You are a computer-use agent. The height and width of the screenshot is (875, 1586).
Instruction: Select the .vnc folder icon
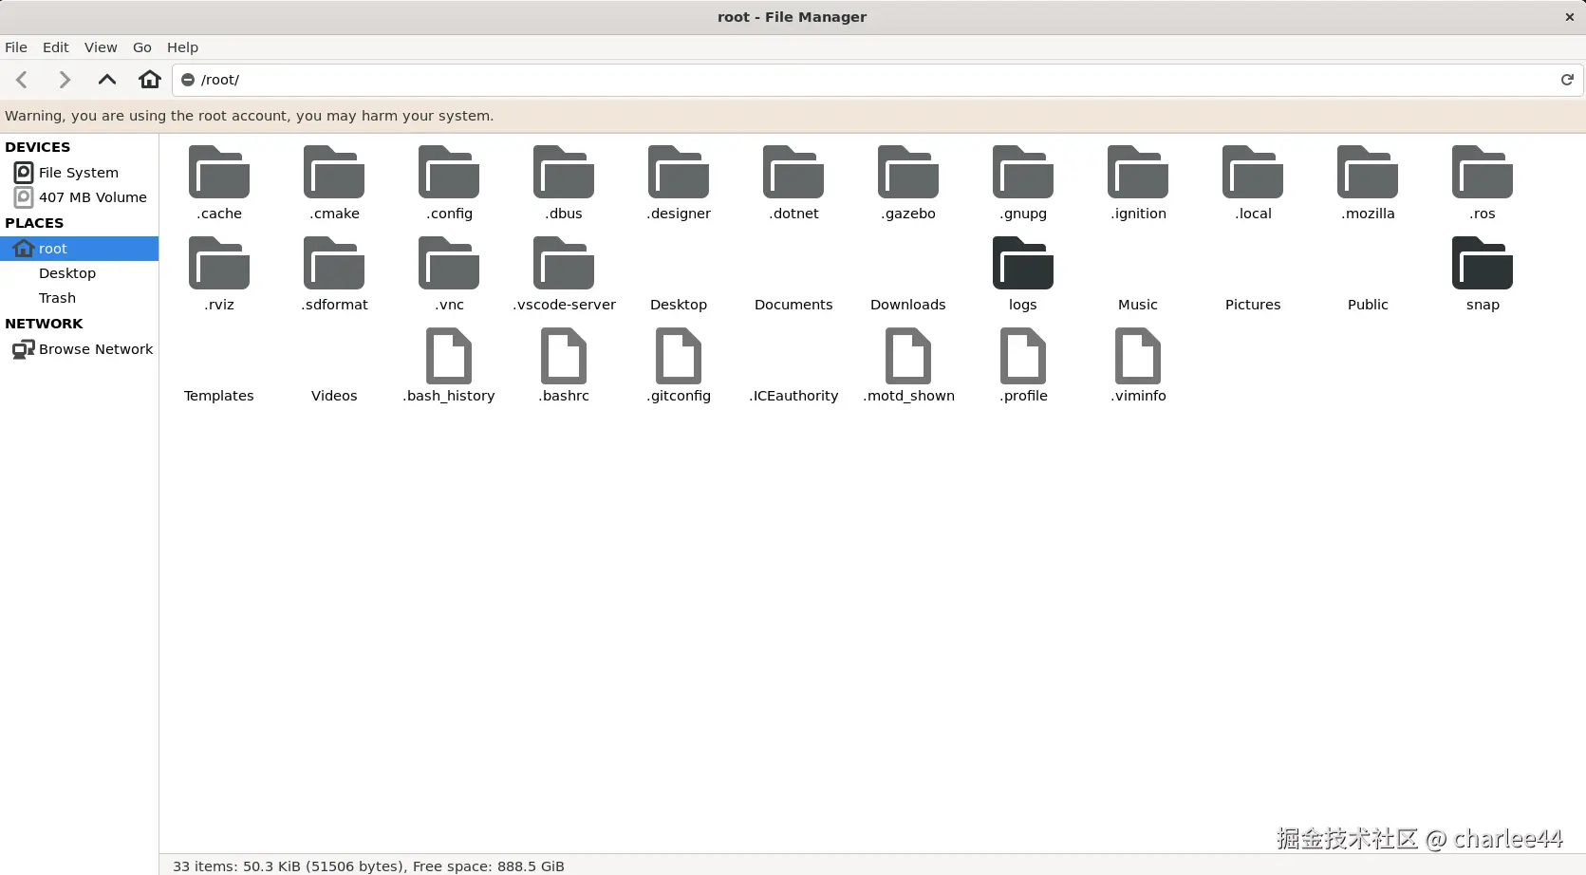pyautogui.click(x=449, y=263)
